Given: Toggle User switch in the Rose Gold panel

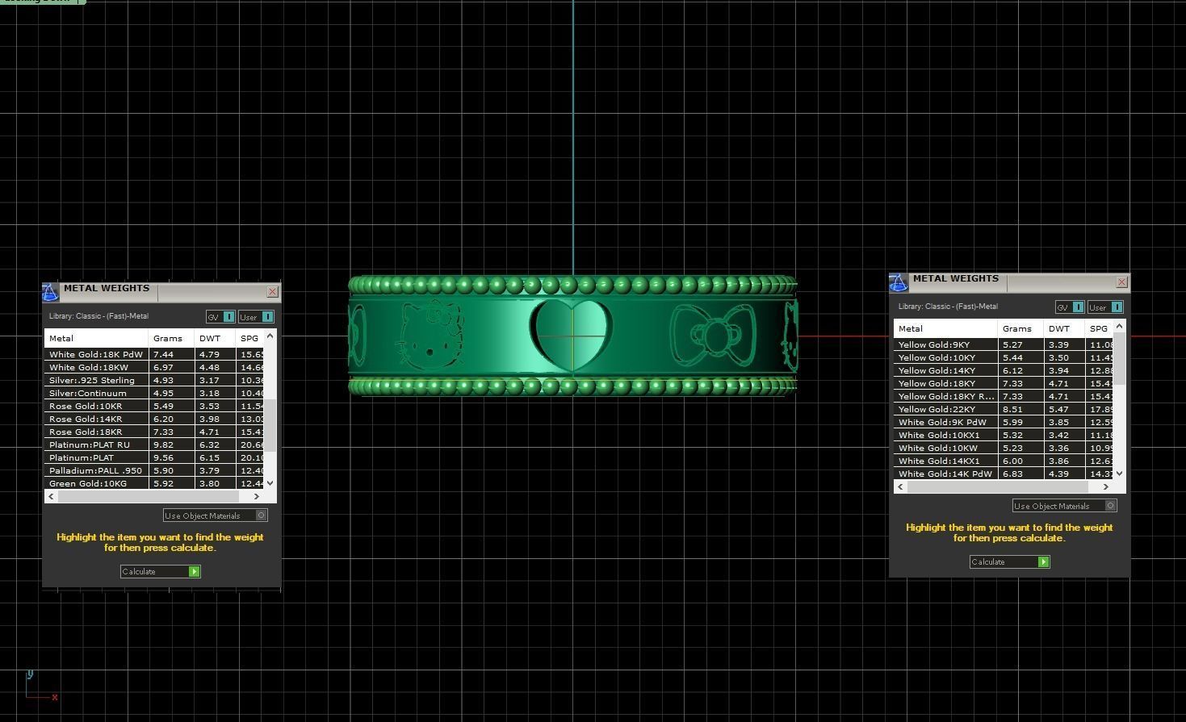Looking at the screenshot, I should [x=256, y=317].
